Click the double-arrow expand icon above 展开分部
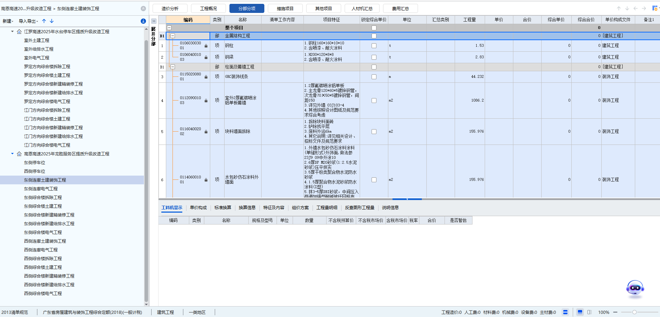 pos(154,21)
